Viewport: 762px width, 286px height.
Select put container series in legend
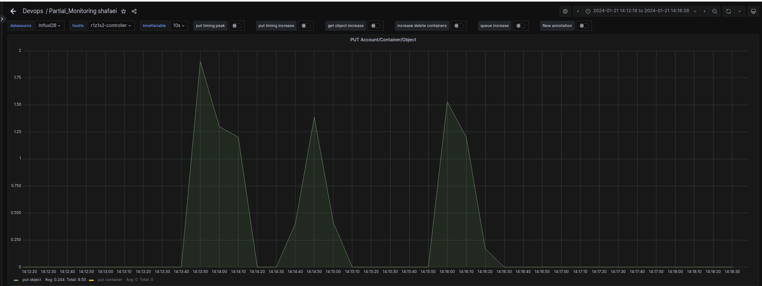(x=110, y=280)
